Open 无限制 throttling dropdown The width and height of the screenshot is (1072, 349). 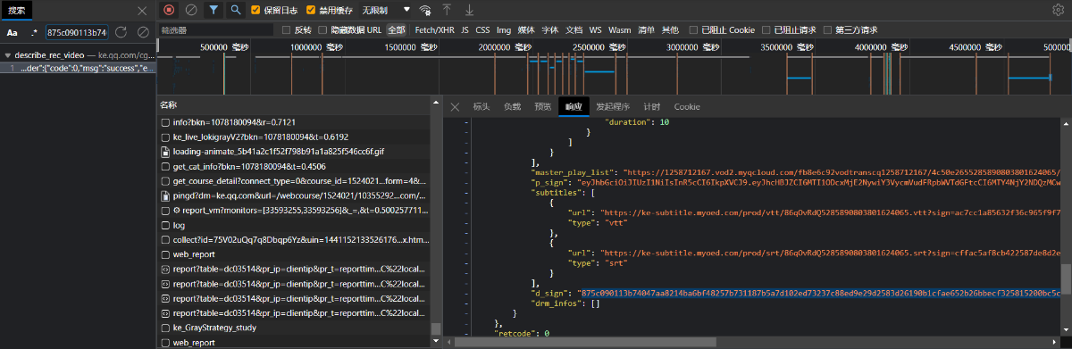[386, 11]
